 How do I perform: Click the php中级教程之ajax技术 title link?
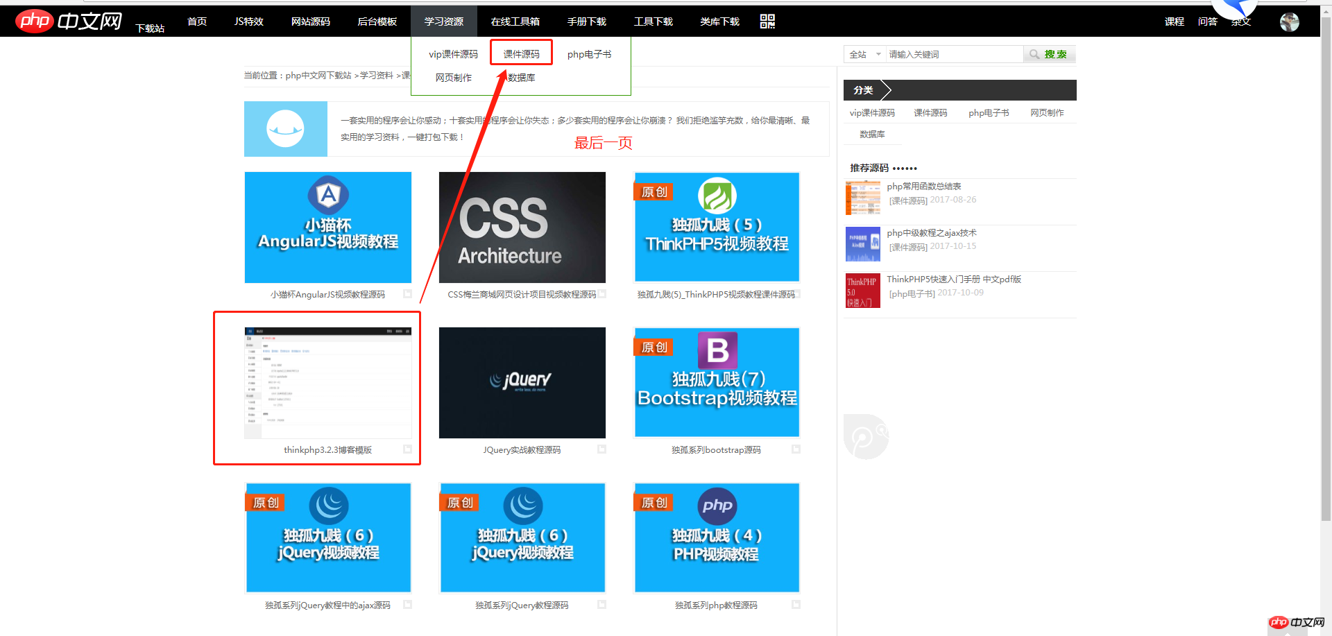932,233
